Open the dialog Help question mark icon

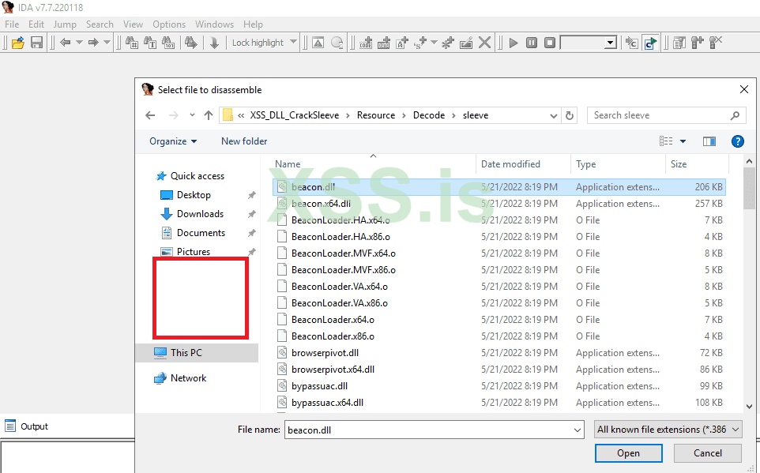point(737,141)
